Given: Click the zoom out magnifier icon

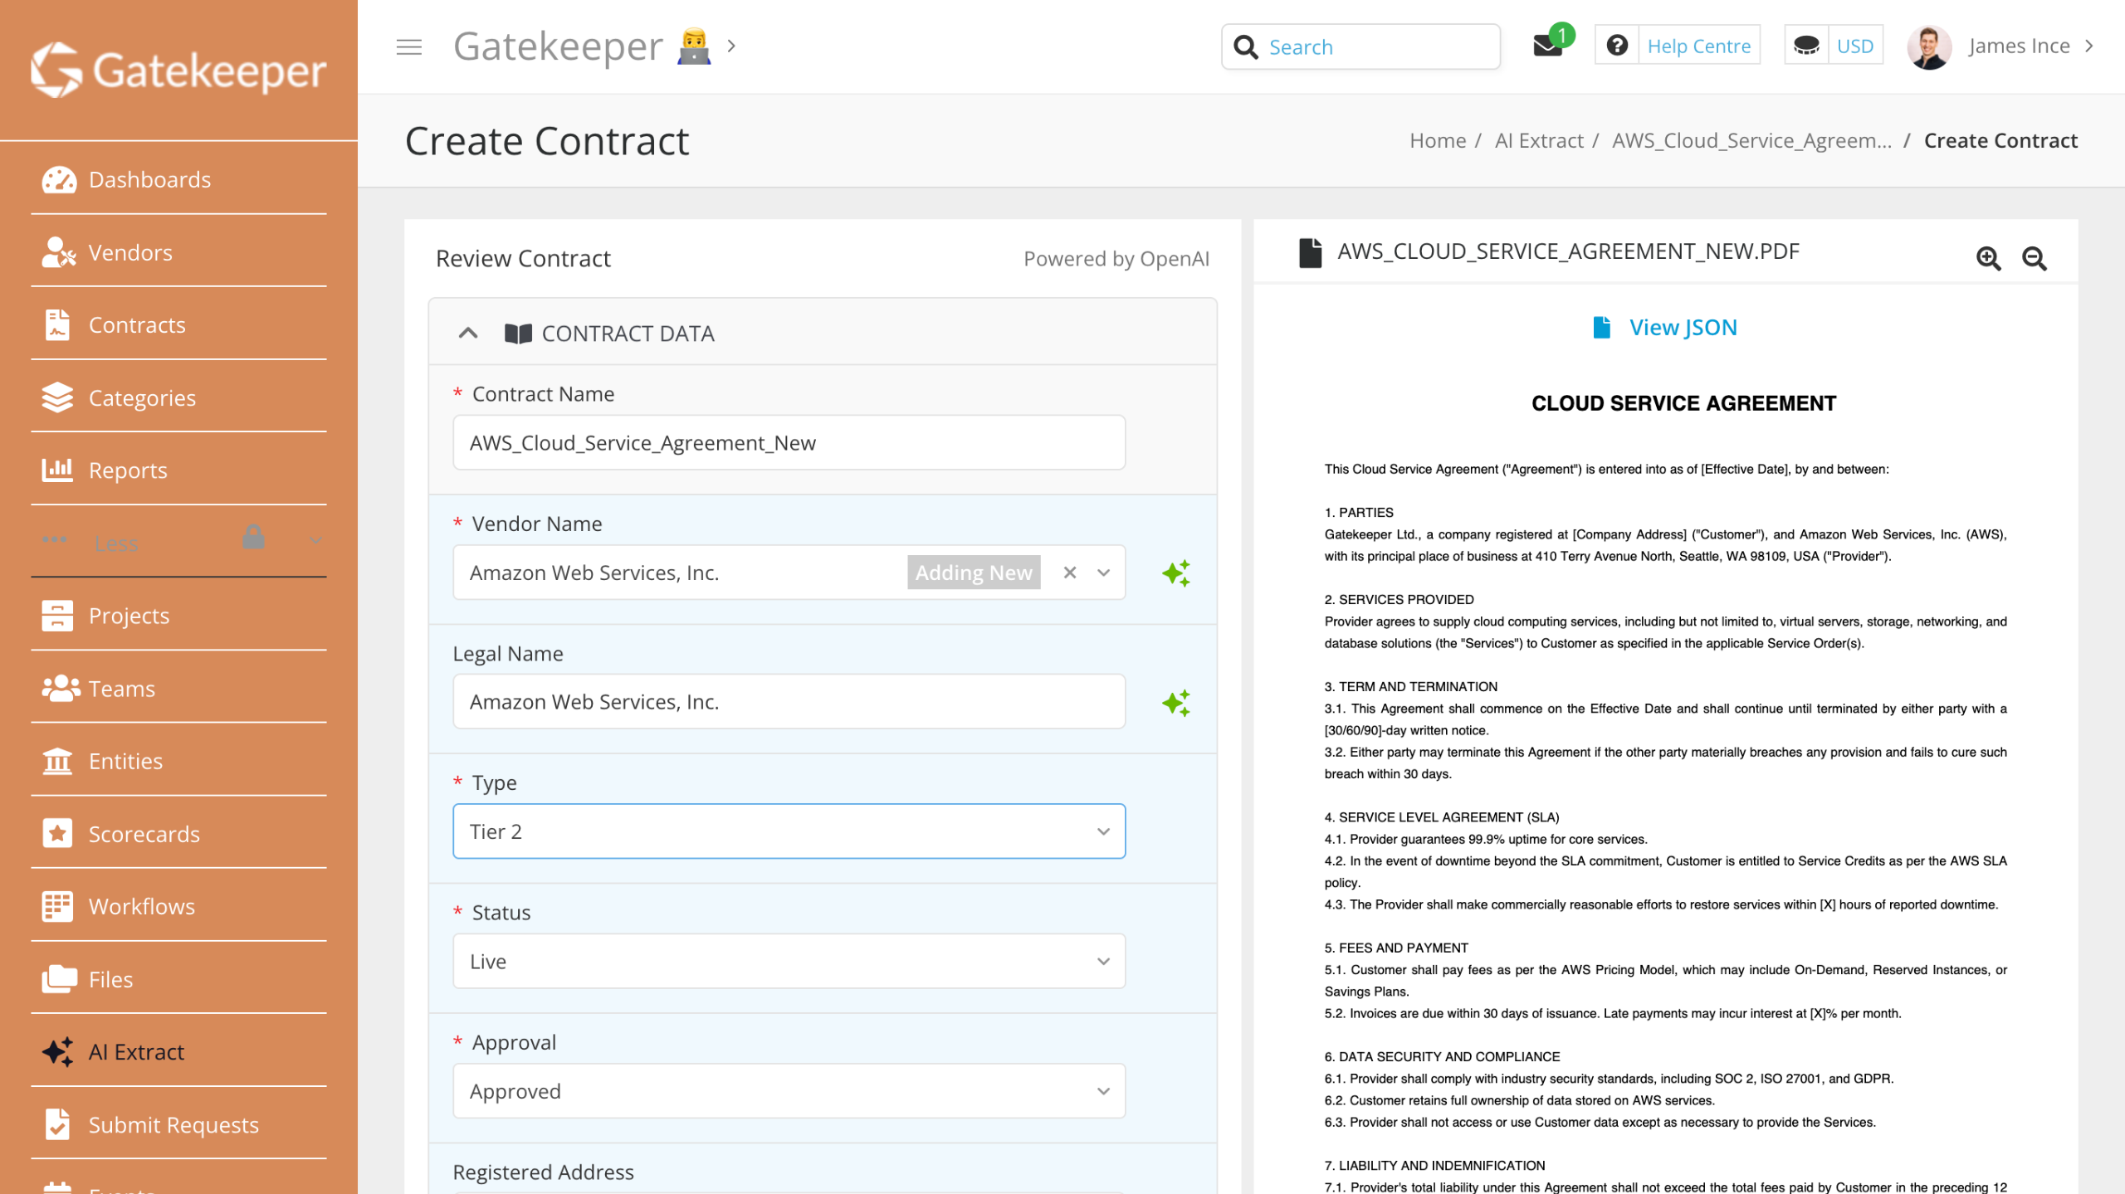Looking at the screenshot, I should click(x=2034, y=259).
